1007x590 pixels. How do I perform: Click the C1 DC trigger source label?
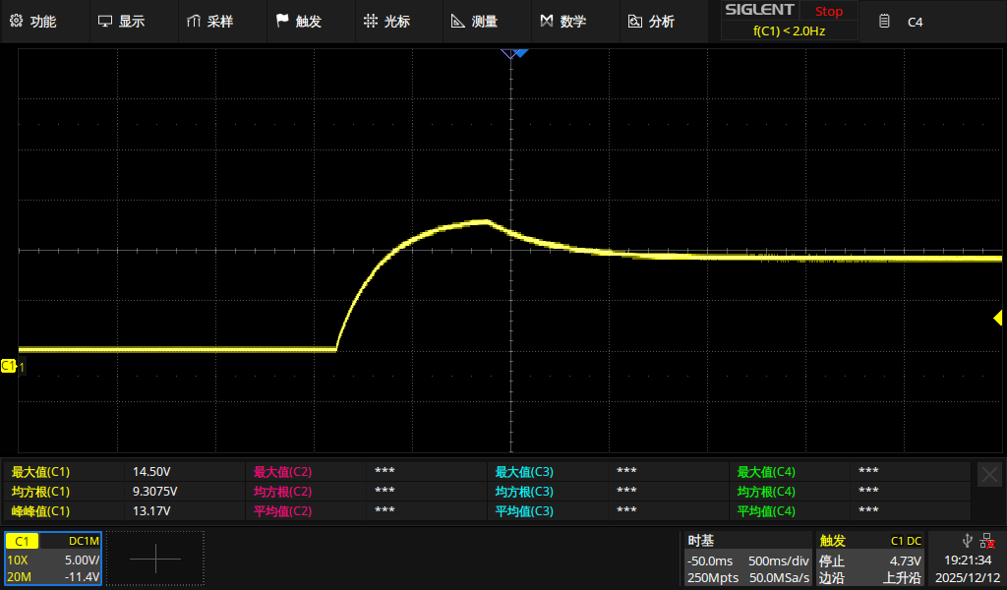coord(906,541)
